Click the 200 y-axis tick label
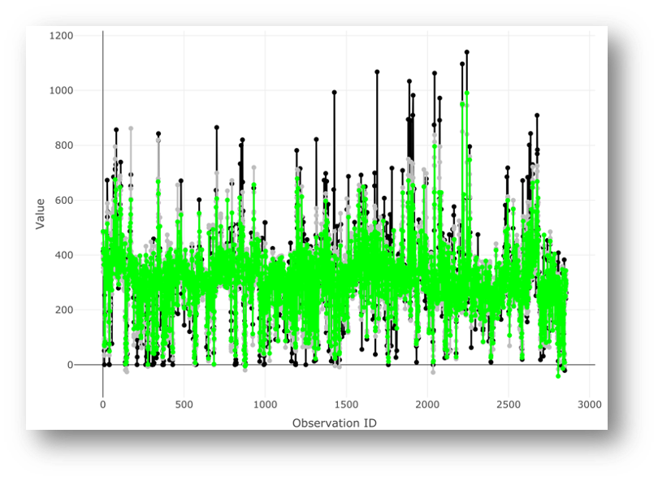 [64, 310]
